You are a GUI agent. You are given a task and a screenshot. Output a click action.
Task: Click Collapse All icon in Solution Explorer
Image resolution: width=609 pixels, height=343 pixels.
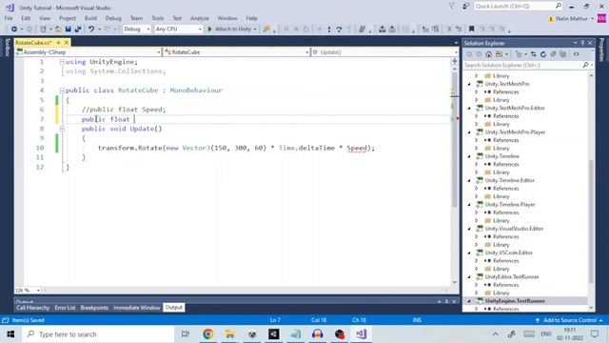click(553, 54)
